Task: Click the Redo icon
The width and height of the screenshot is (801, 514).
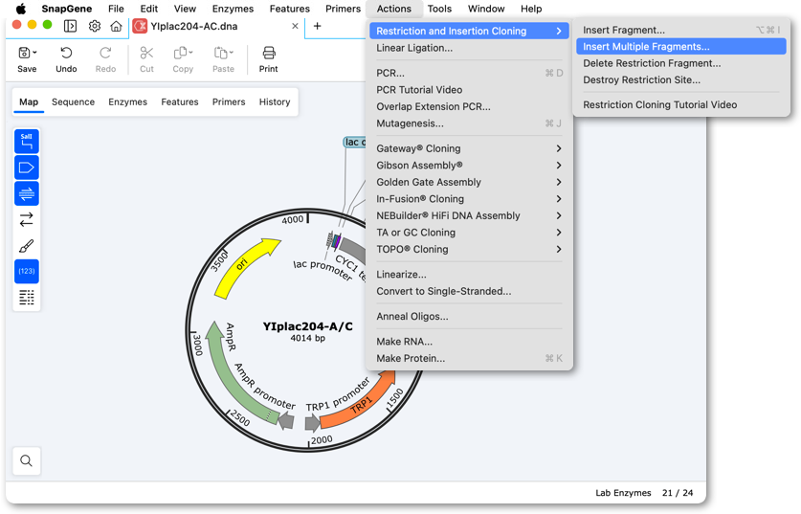Action: [105, 53]
